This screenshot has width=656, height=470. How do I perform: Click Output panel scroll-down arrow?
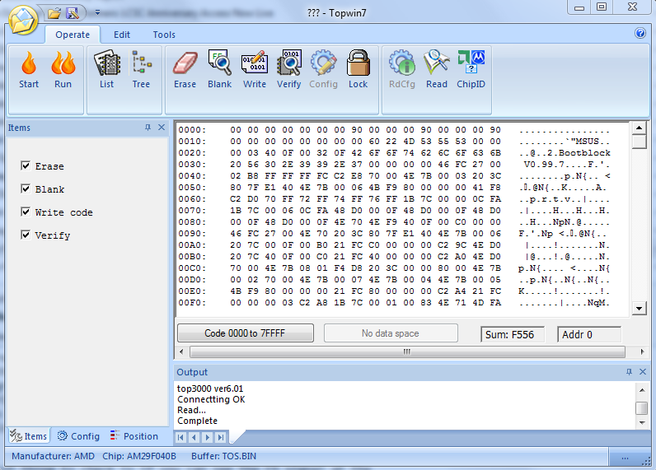coord(642,423)
